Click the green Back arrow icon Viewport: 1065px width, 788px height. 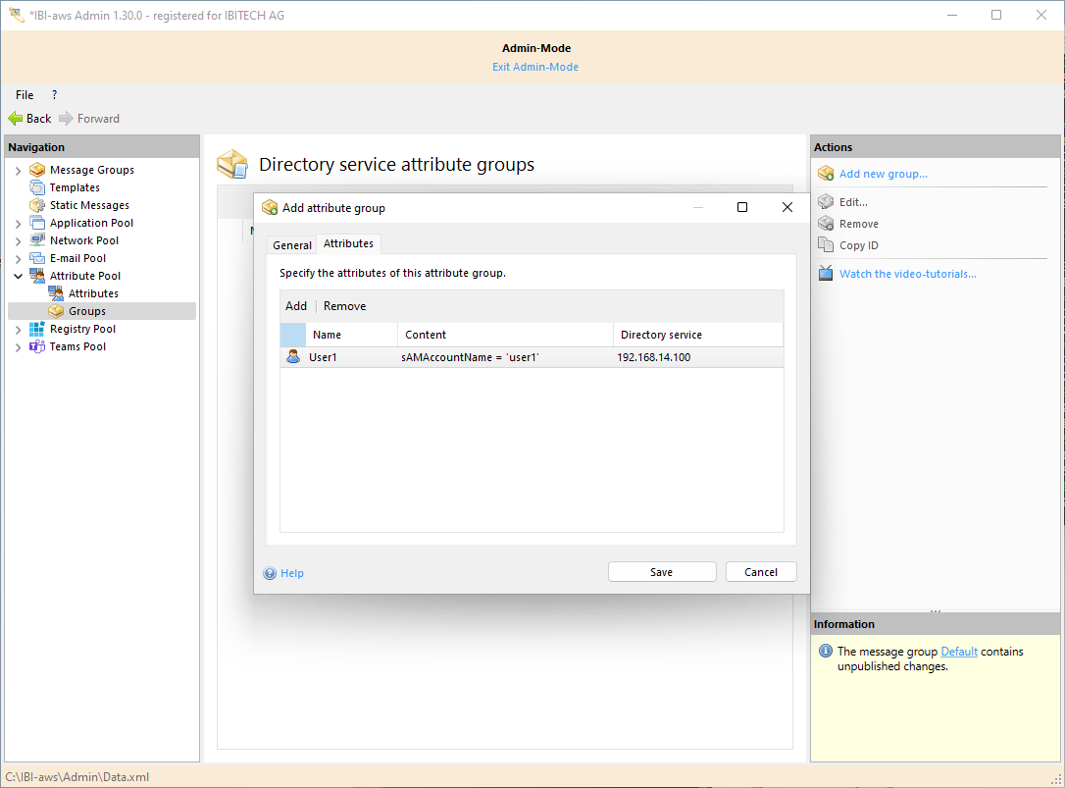16,119
